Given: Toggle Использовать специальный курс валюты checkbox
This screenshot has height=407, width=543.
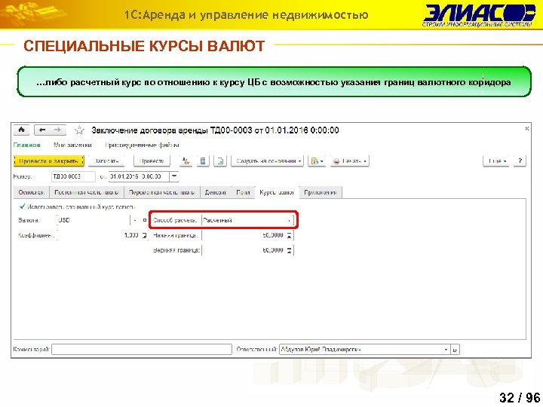Looking at the screenshot, I should (22, 207).
